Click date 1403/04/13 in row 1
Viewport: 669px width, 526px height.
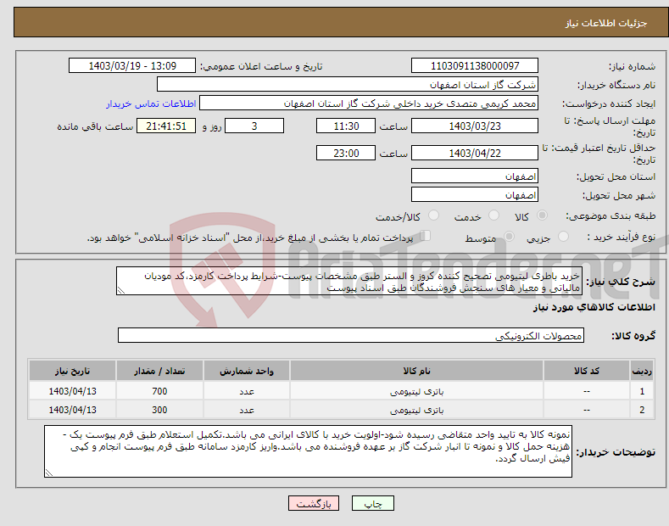click(73, 391)
